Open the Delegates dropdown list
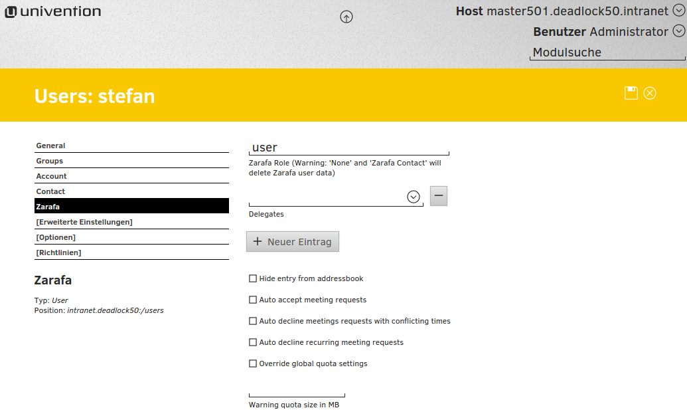This screenshot has height=410, width=687. 414,197
